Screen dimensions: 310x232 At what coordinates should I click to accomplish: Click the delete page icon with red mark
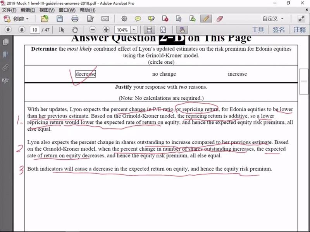click(165, 19)
